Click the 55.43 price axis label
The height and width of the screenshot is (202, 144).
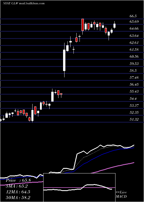[134, 91]
